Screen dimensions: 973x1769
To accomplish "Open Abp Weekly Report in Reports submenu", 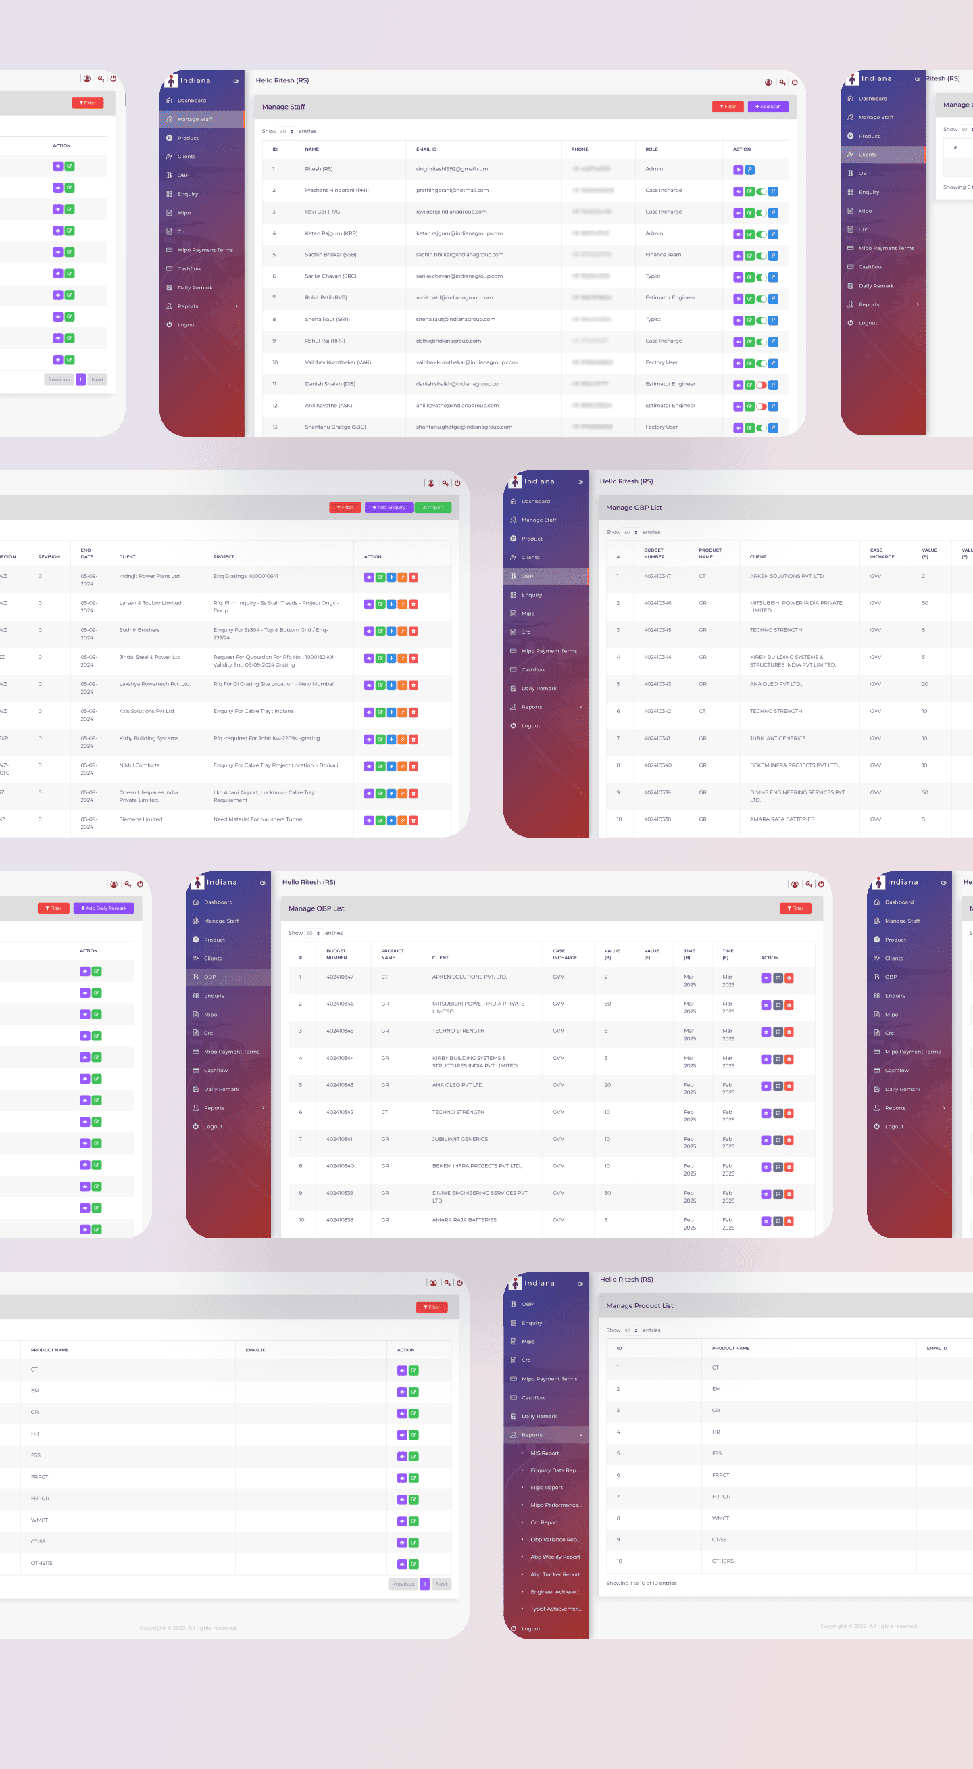I will 555,1557.
